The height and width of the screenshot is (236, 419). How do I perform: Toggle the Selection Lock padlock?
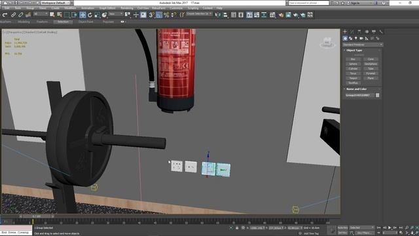[x=237, y=228]
